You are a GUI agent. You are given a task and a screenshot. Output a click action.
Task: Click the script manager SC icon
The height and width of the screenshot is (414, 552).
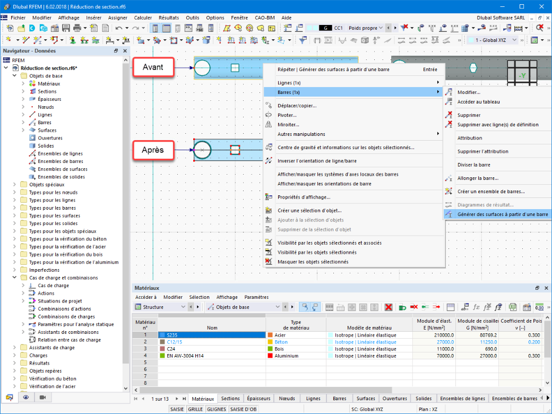click(x=200, y=28)
